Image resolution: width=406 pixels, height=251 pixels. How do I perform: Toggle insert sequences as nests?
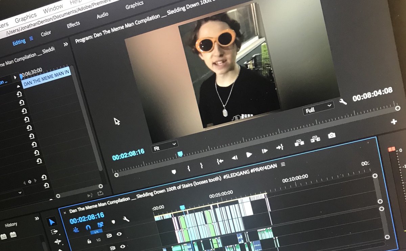coord(75,230)
